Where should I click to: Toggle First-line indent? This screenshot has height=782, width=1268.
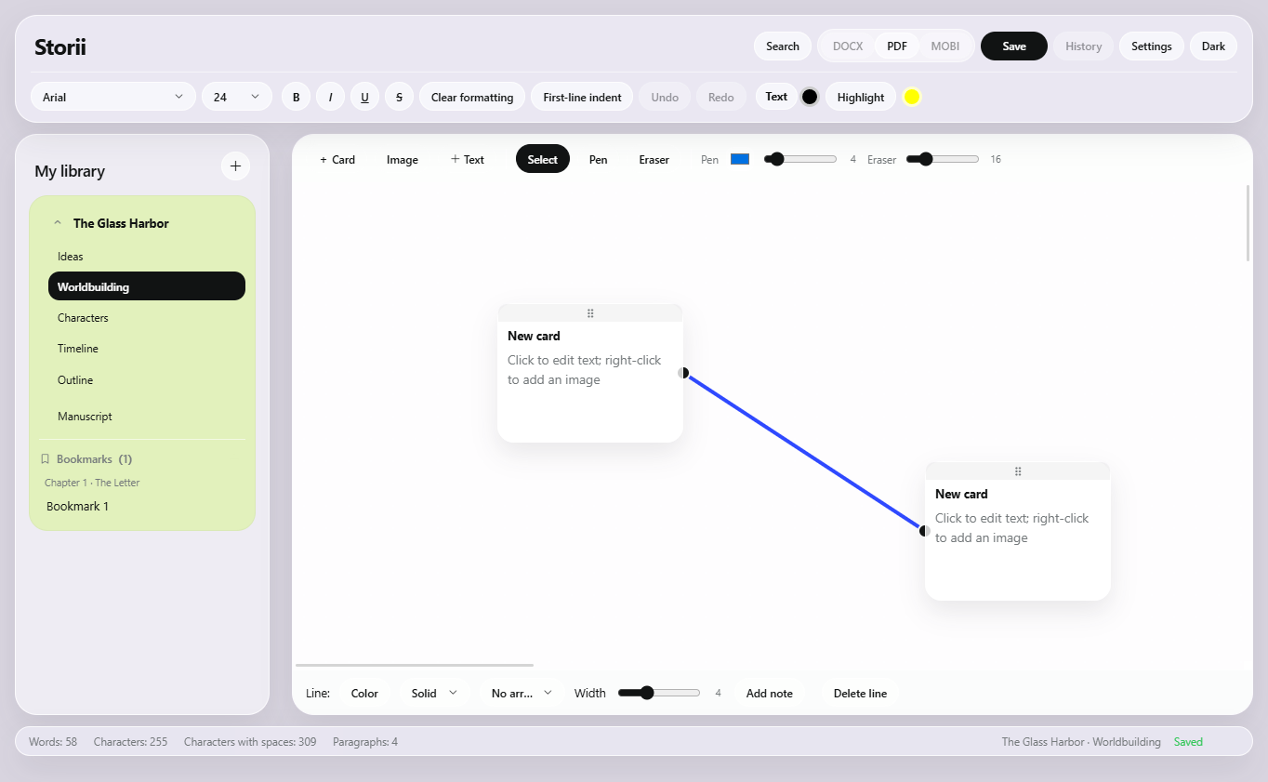pyautogui.click(x=583, y=97)
